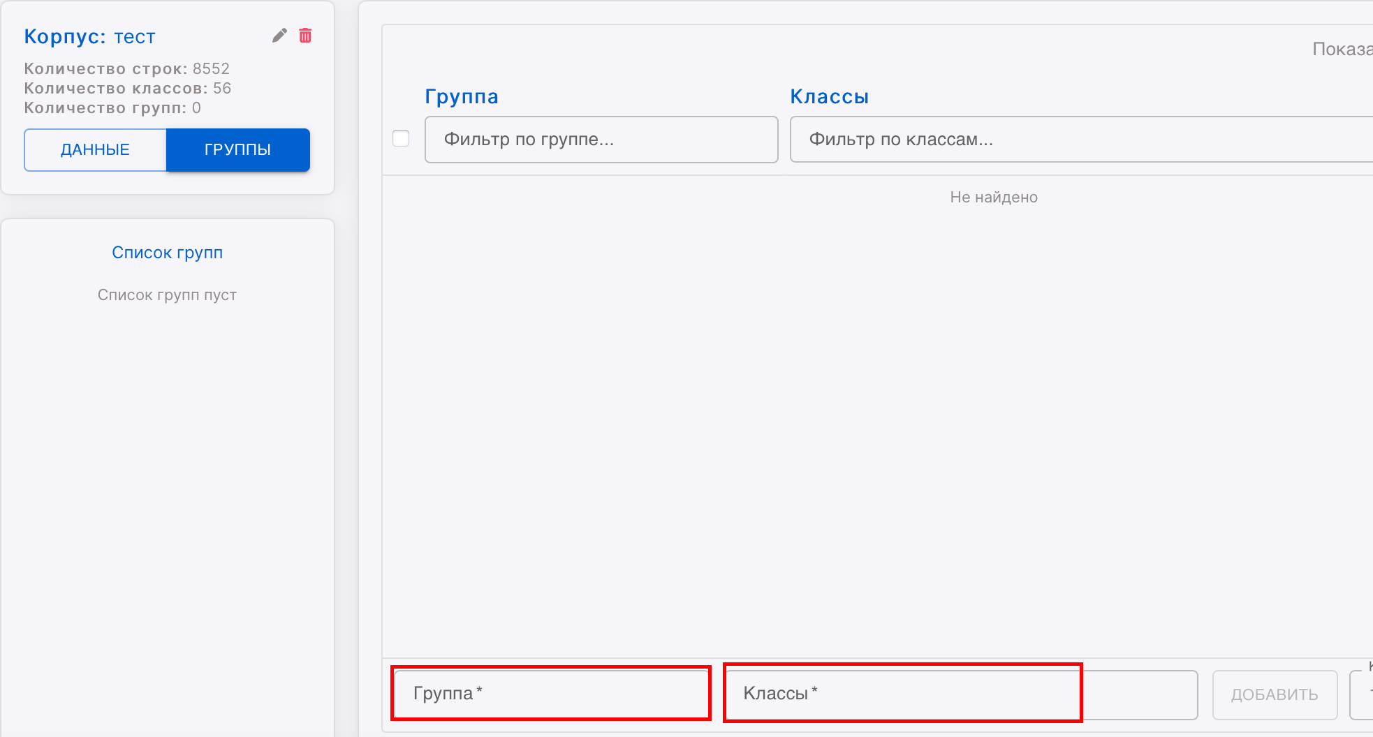The width and height of the screenshot is (1373, 737).
Task: Click the 'Список групп пуст' message
Action: pos(168,295)
